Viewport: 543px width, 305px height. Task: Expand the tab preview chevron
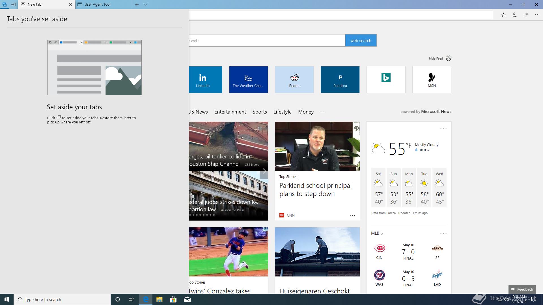(x=146, y=5)
